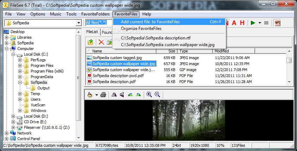Click the zoom in magnifier icon

click(149, 95)
